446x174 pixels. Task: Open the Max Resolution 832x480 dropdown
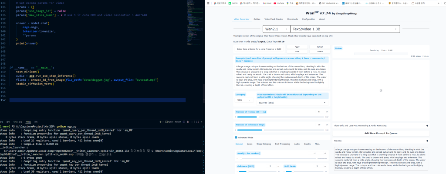click(x=293, y=102)
